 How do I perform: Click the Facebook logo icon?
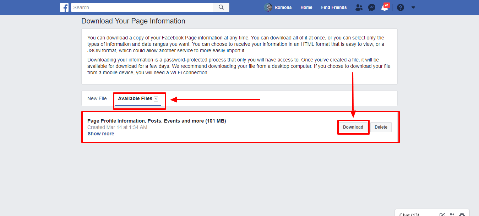64,7
